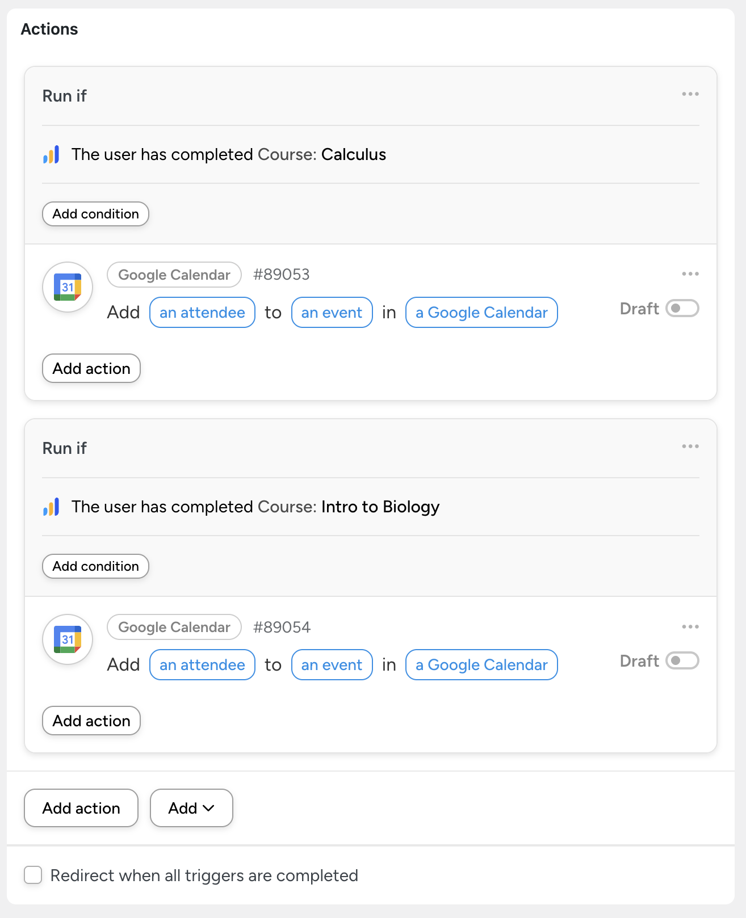
Task: Toggle Draft switch for action #89053
Action: point(682,309)
